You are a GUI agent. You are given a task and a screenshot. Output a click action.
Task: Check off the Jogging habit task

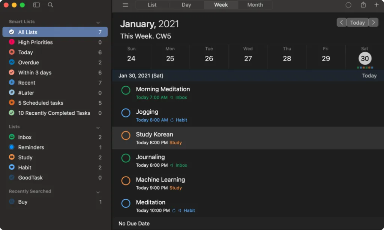click(126, 113)
